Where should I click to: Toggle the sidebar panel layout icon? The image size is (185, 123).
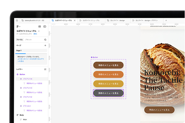pyautogui.click(x=45, y=27)
